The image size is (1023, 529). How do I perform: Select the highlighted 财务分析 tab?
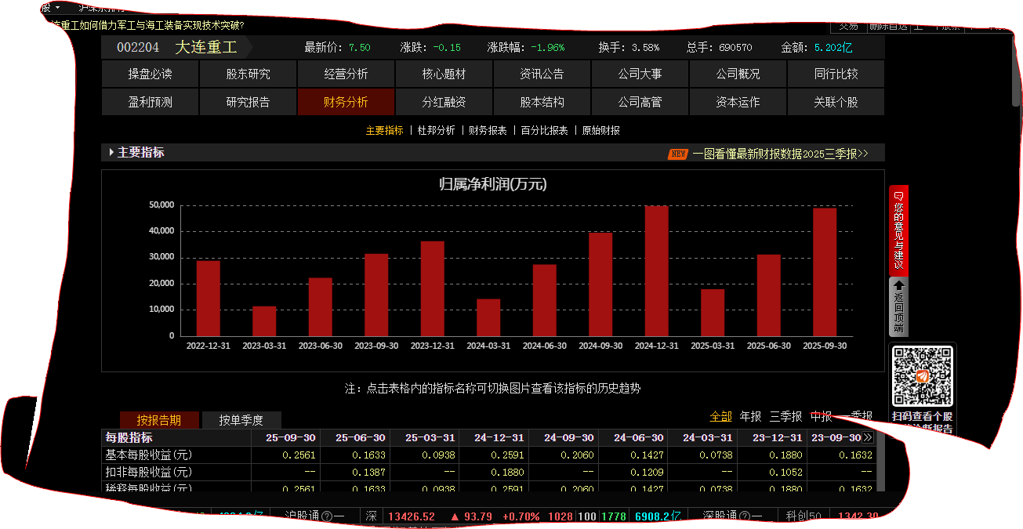tap(346, 102)
